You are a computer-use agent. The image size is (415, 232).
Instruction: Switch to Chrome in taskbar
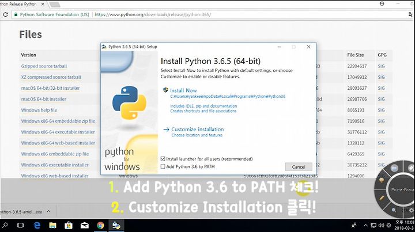pos(100,226)
